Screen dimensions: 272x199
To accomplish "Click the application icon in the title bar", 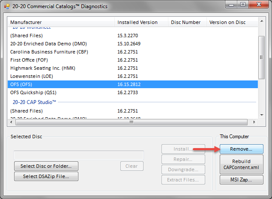I will tap(7, 6).
